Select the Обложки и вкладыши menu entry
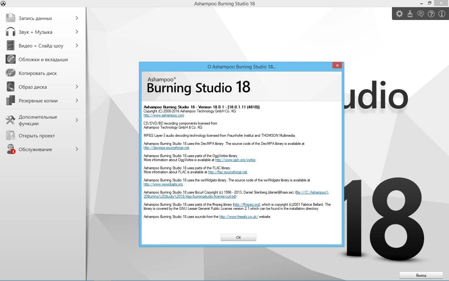This screenshot has width=449, height=281. [x=43, y=59]
